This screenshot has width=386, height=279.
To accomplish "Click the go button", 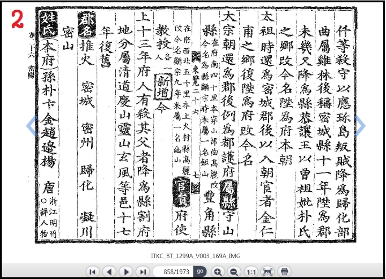I will [200, 272].
